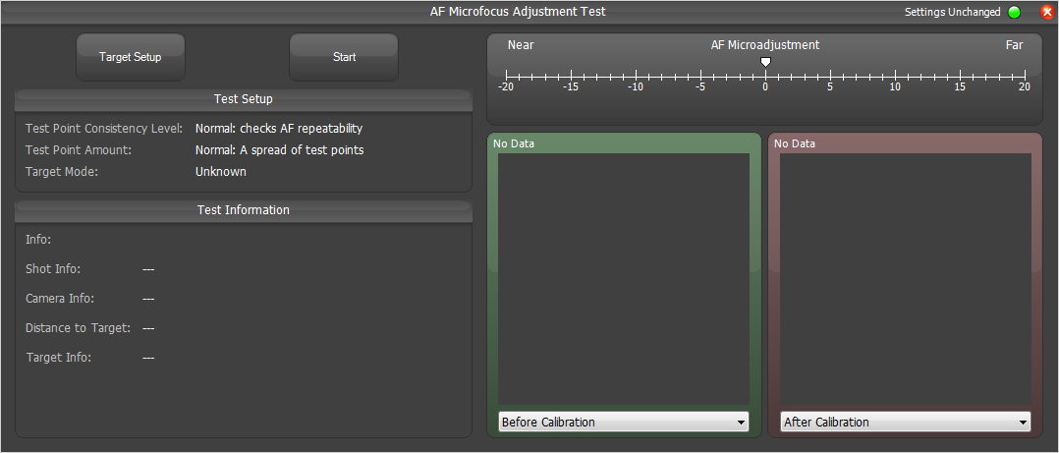Click the 10 tick on the microadjustment scale
The image size is (1059, 453).
point(895,75)
